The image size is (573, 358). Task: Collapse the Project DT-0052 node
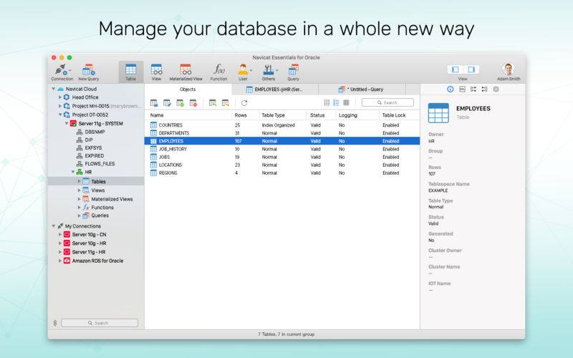(60, 115)
